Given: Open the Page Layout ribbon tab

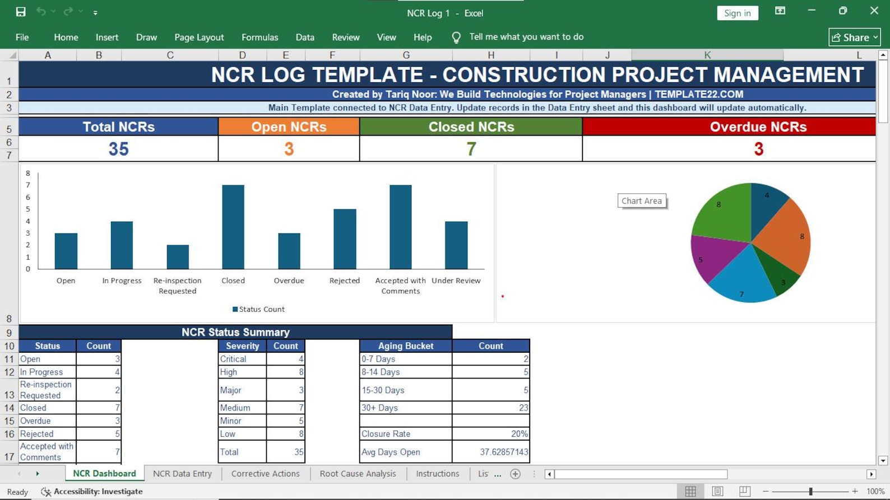Looking at the screenshot, I should [x=199, y=37].
